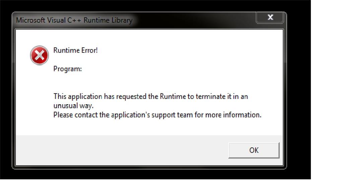Click the "Please contact the application's support team" line
Image resolution: width=343 pixels, height=193 pixels.
[x=157, y=115]
